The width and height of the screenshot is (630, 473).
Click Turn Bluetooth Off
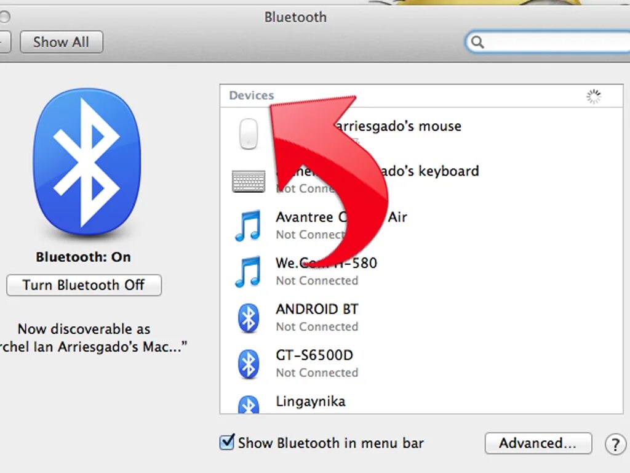84,285
